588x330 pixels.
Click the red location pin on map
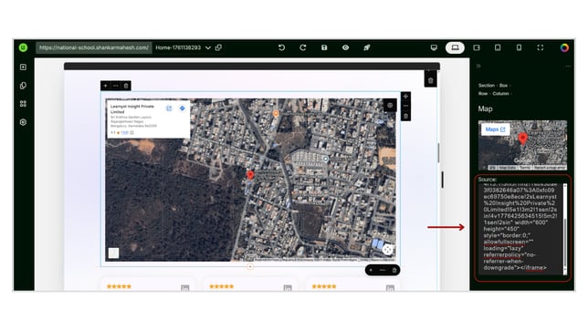click(x=250, y=174)
